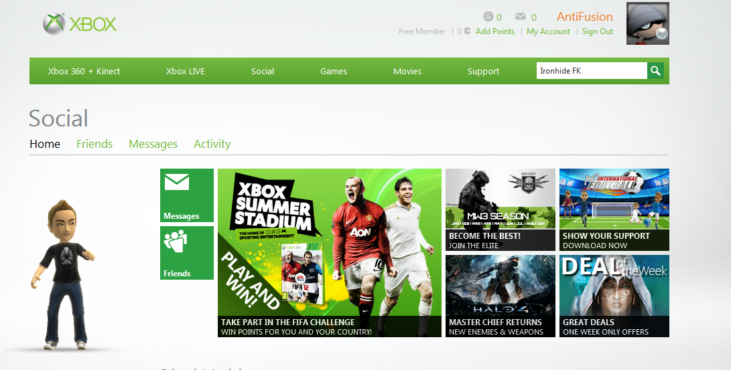Click the FIFA 12 game box art
Image resolution: width=731 pixels, height=370 pixels.
coord(302,274)
